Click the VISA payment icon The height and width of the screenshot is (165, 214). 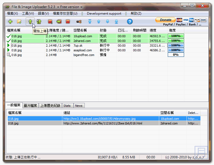coord(185,20)
